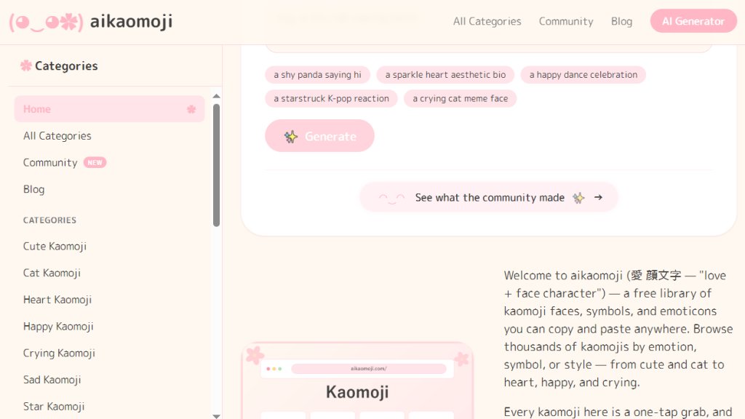The height and width of the screenshot is (419, 745).
Task: Select 'a sparkle heart aesthetic bio' chip
Action: coord(445,75)
